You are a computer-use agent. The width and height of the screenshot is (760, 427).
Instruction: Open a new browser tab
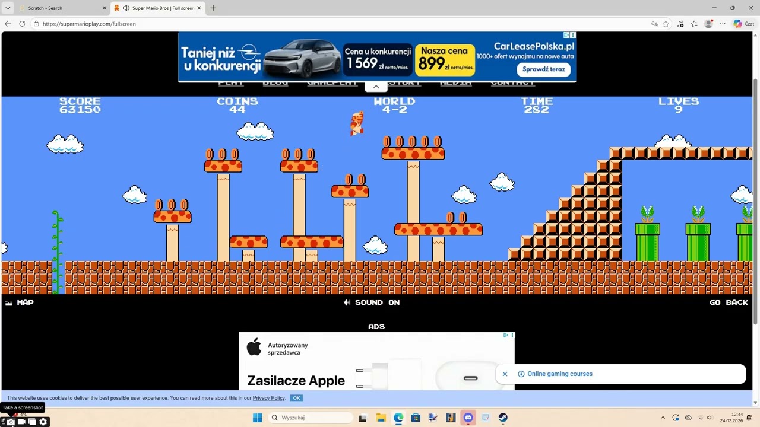tap(213, 8)
